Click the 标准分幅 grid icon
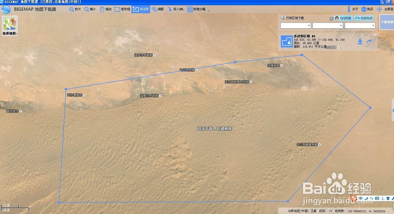394x214 pixels. click(x=190, y=9)
